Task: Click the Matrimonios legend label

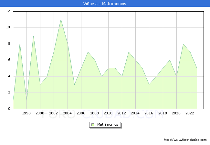Action: 108,125
